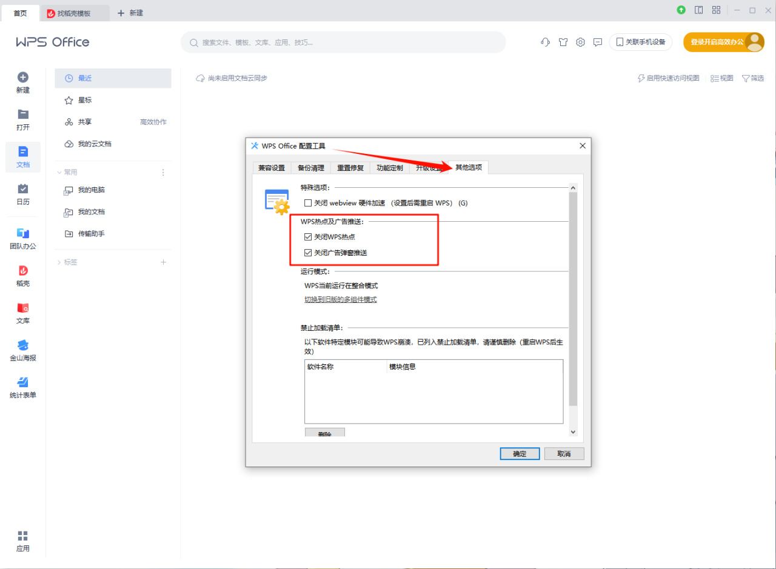Open the 文库 sidebar icon
Viewport: 776px width, 569px height.
click(x=23, y=313)
